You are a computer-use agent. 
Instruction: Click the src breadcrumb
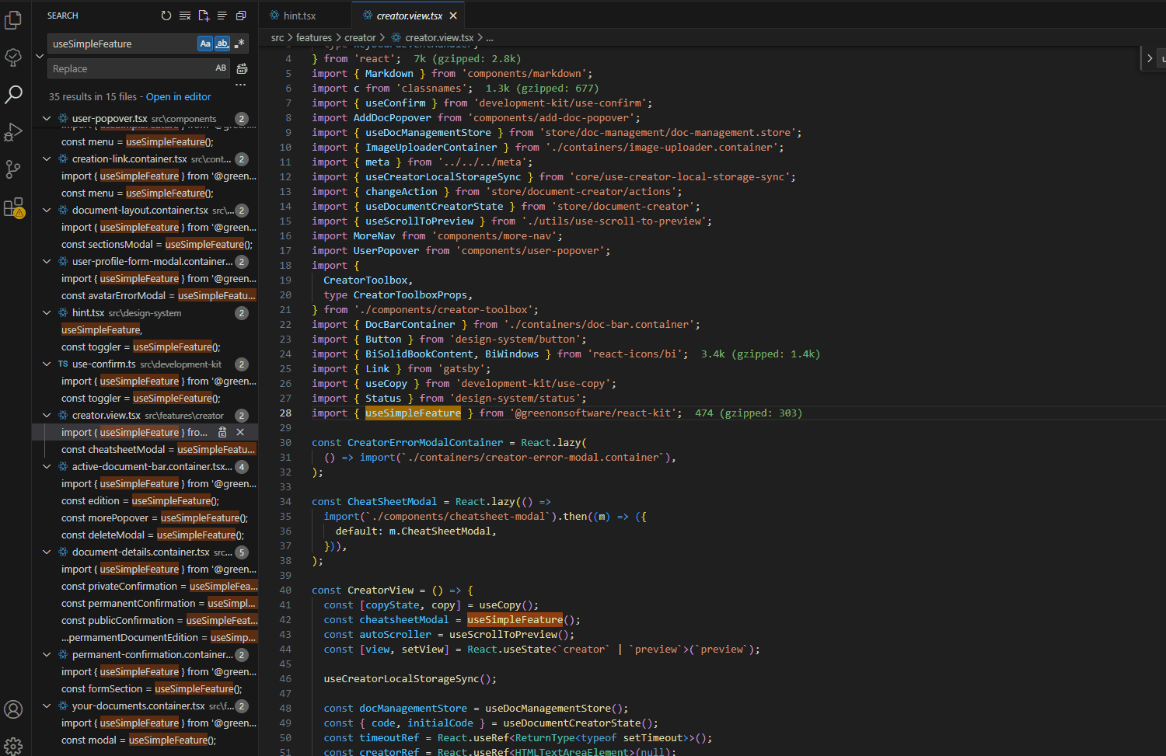pos(278,37)
